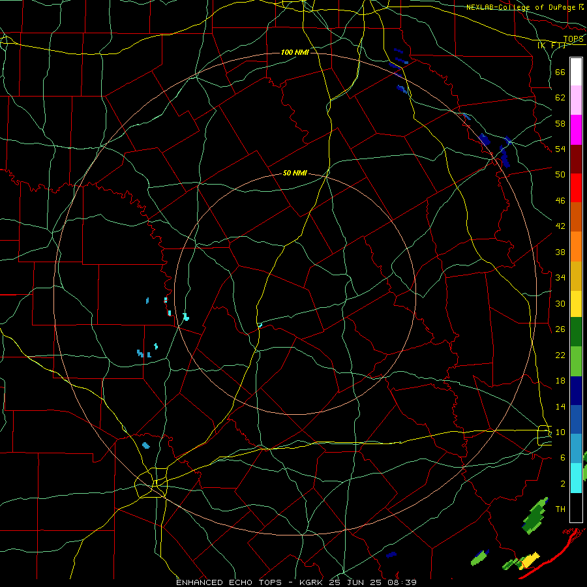Click the '10' legend value
Image resolution: width=587 pixels, height=587 pixels.
point(560,432)
